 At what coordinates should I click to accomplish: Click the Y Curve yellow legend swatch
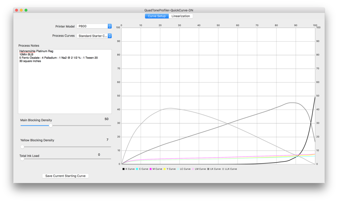click(x=165, y=169)
